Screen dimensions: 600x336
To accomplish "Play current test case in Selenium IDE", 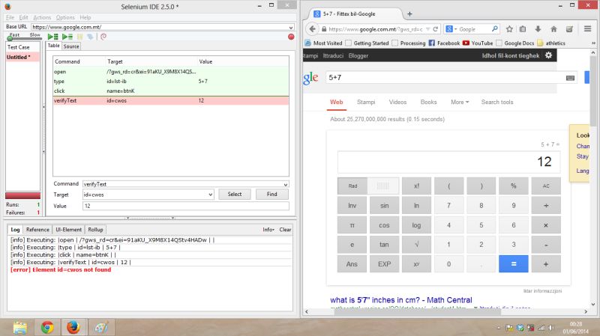I will click(67, 37).
